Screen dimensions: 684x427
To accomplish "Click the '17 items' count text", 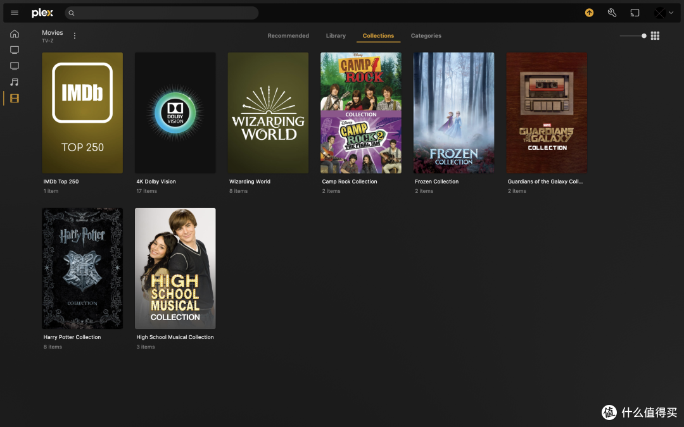I will pos(146,191).
